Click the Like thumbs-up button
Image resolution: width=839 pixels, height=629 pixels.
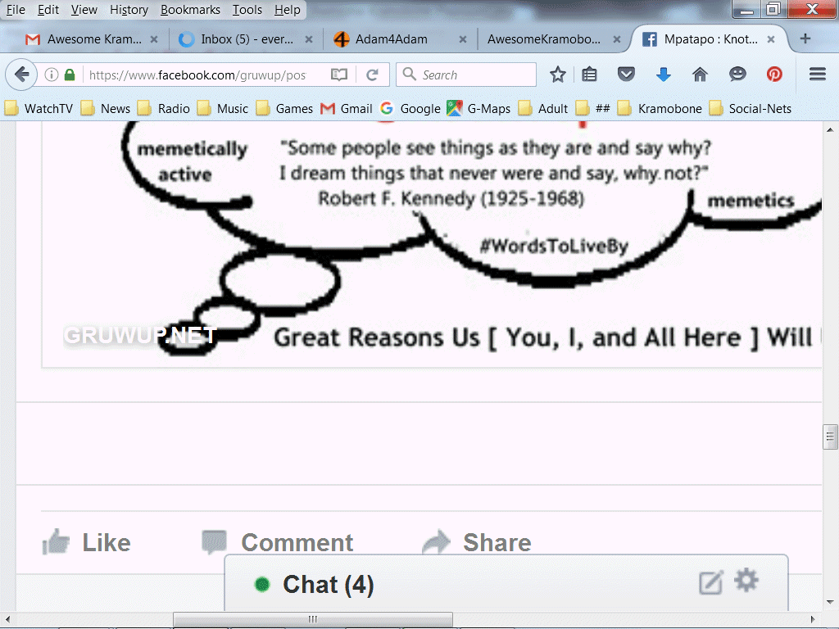click(x=87, y=542)
